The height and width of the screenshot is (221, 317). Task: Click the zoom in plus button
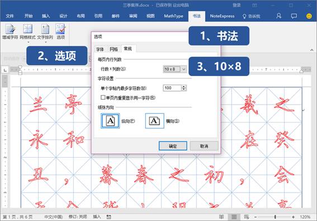(x=294, y=217)
